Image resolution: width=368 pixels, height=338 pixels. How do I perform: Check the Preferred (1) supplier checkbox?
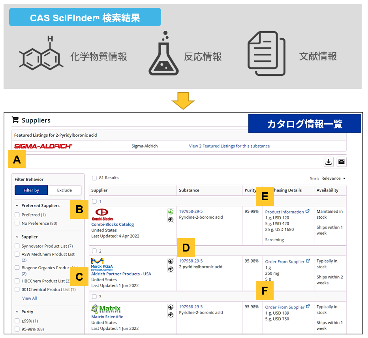[17, 215]
